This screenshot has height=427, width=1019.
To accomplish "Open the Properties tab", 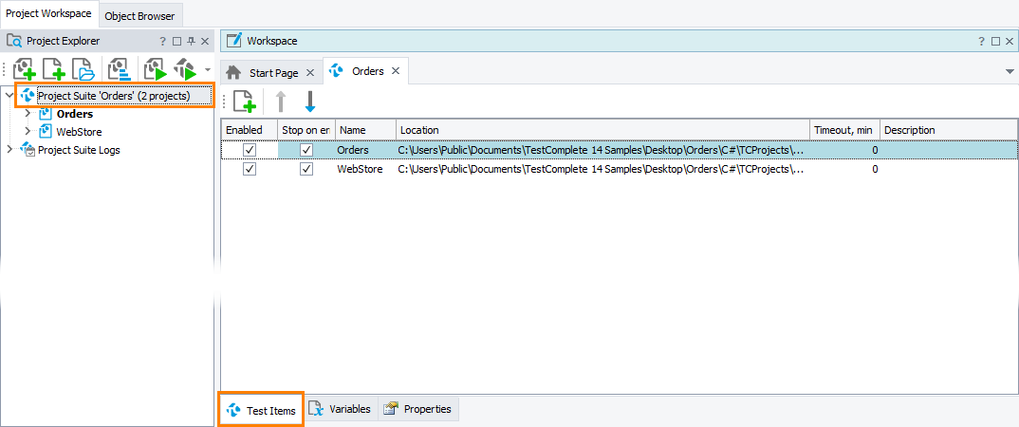I will [x=418, y=409].
